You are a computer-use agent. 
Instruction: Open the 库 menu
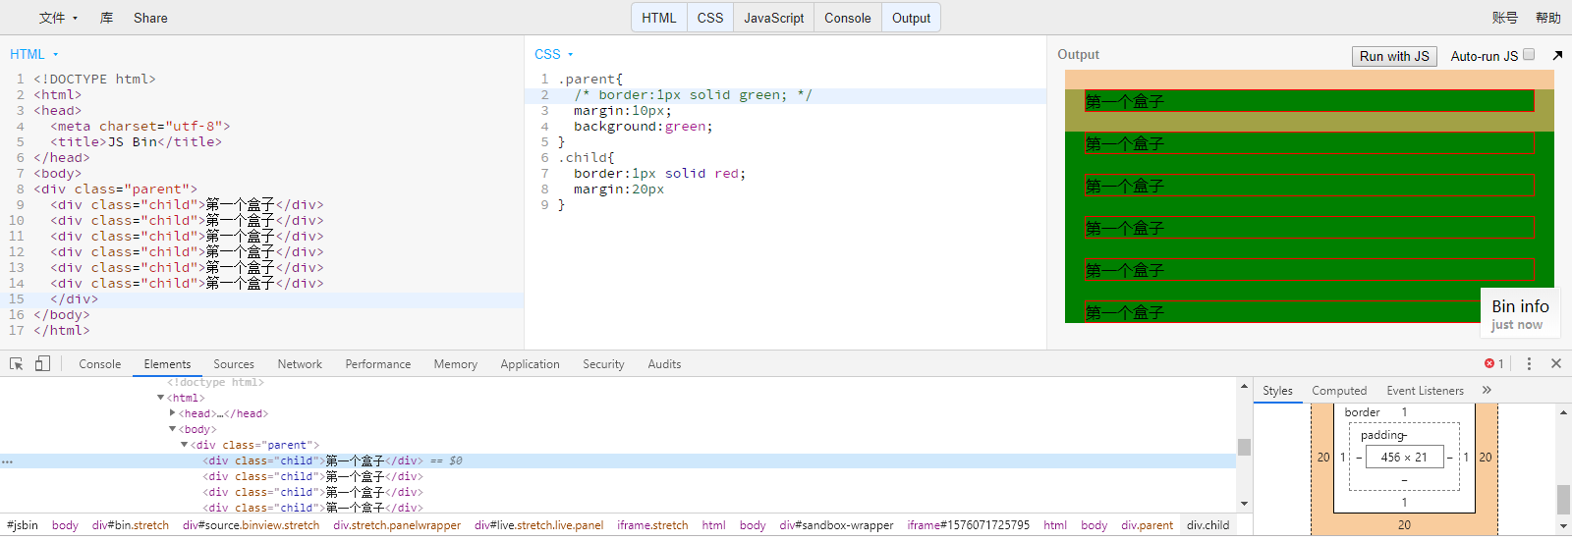pyautogui.click(x=106, y=18)
